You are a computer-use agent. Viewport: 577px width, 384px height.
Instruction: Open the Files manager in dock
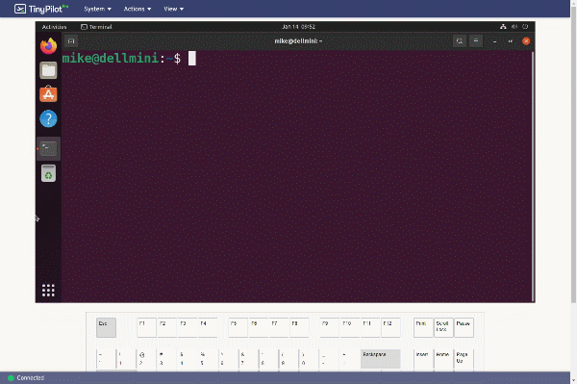pos(49,70)
